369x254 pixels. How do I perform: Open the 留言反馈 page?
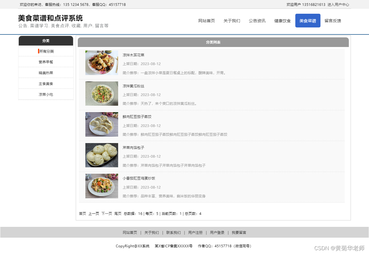[333, 21]
